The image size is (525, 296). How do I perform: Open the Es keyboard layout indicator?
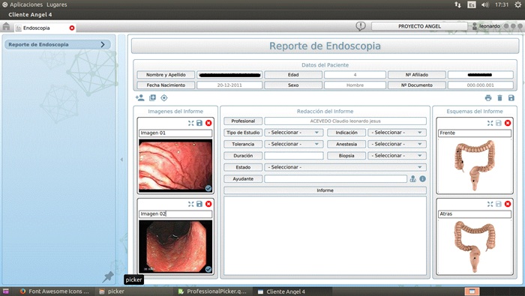[x=472, y=4]
